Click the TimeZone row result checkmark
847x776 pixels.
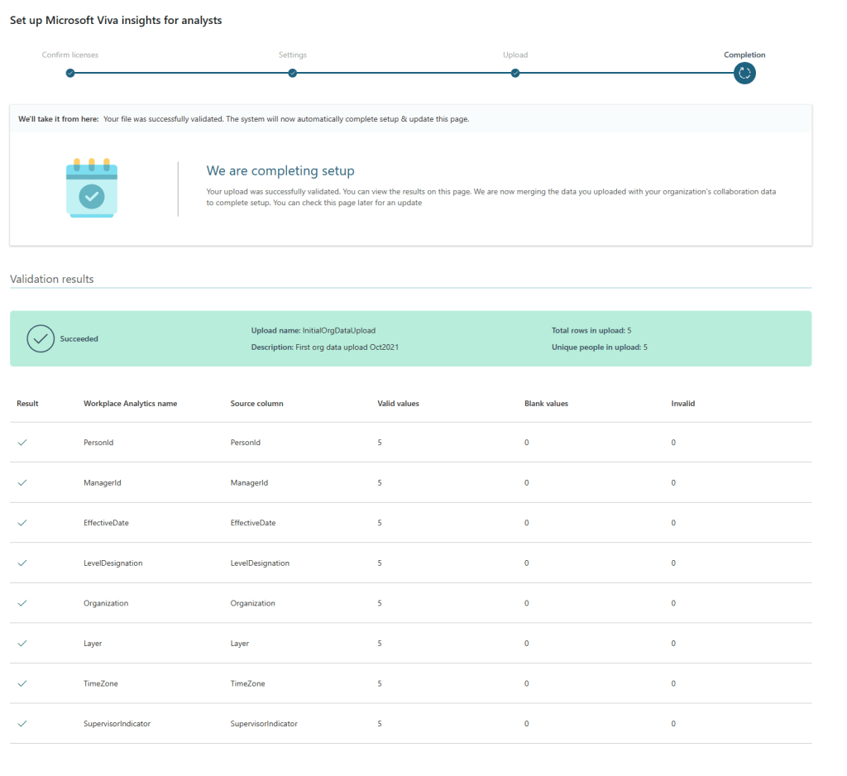tap(22, 683)
